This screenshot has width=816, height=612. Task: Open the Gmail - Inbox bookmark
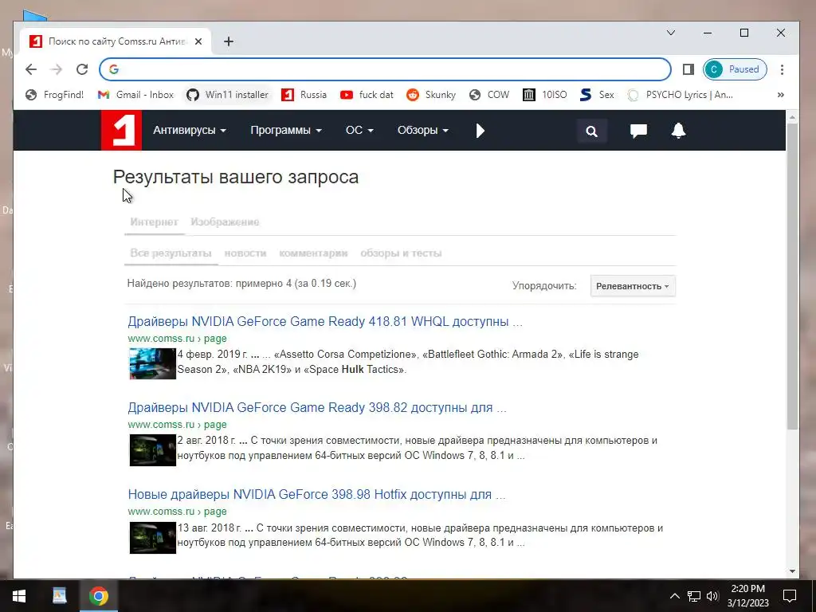135,95
